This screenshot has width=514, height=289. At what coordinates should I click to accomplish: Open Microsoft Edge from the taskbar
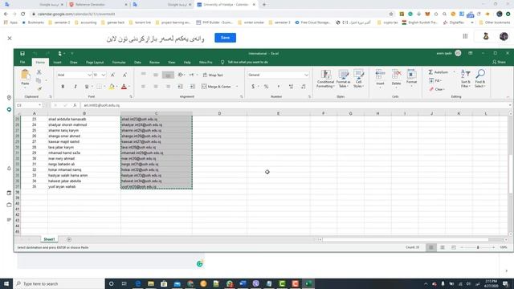coord(138,283)
